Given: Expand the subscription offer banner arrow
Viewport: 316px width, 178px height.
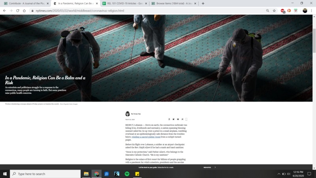Looking at the screenshot, I should [x=215, y=167].
